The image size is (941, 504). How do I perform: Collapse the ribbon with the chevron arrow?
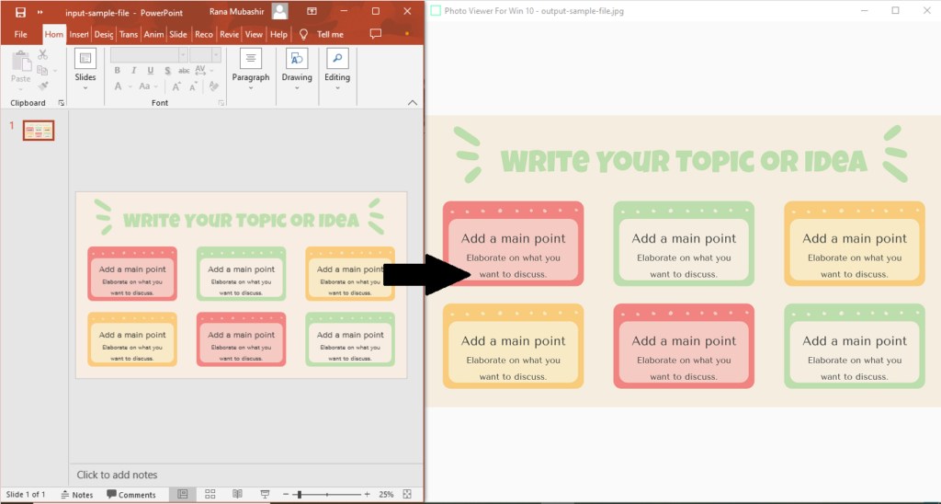412,103
